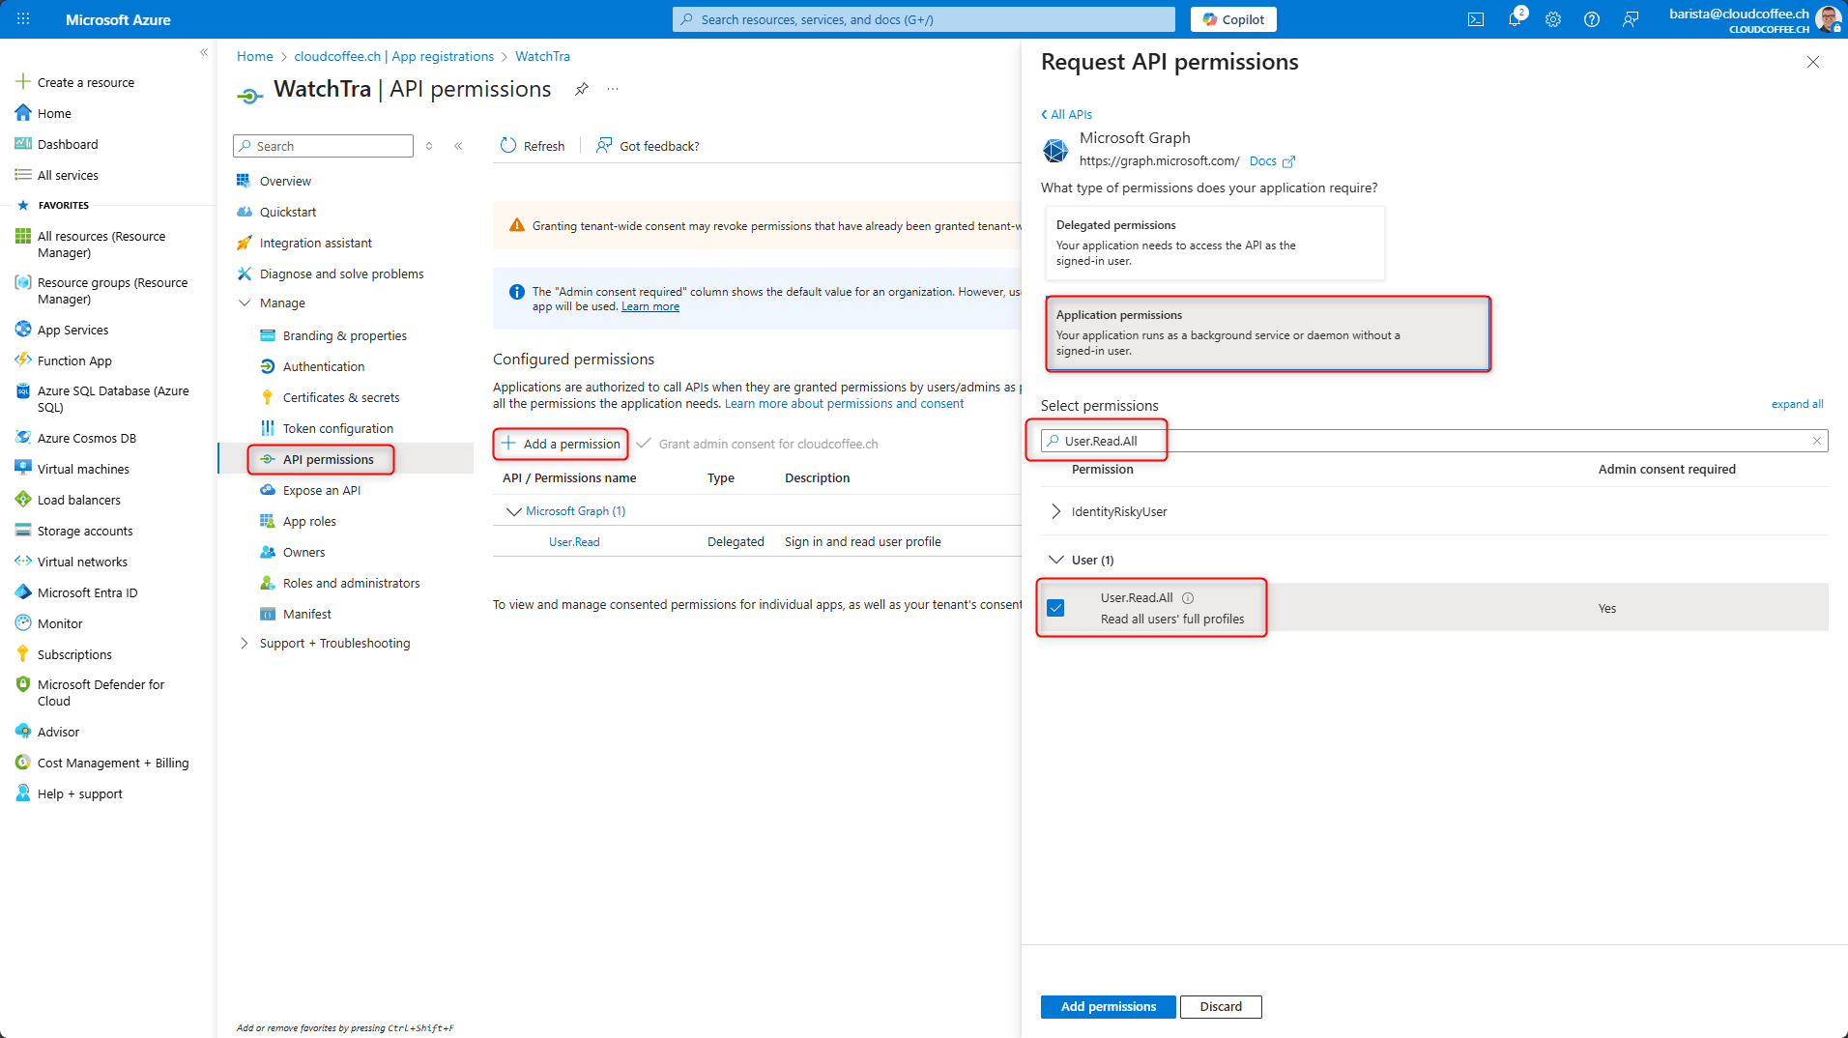Open portal settings gear icon
Image resolution: width=1848 pixels, height=1038 pixels.
coord(1553,19)
